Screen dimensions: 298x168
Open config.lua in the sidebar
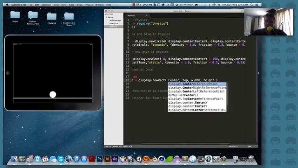pos(114,23)
